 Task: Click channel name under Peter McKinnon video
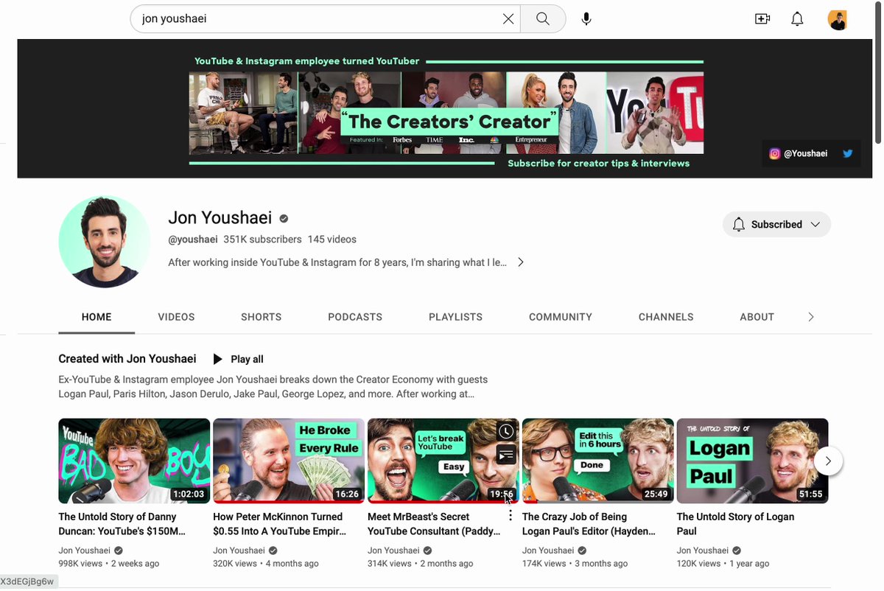[239, 550]
